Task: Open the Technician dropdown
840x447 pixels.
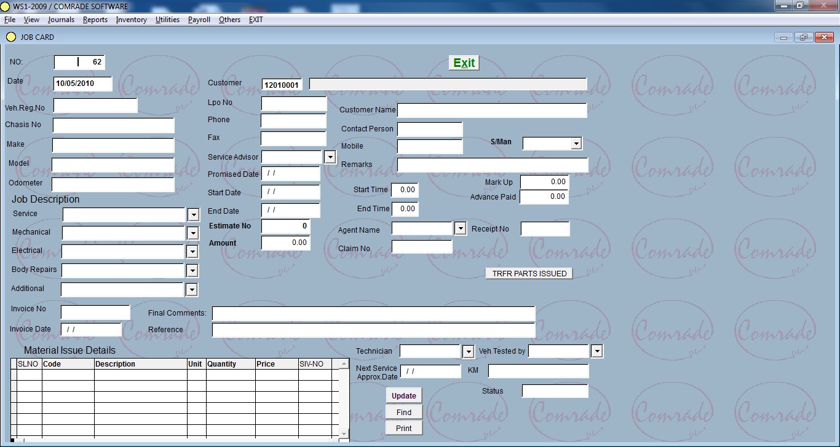Action: [x=469, y=351]
